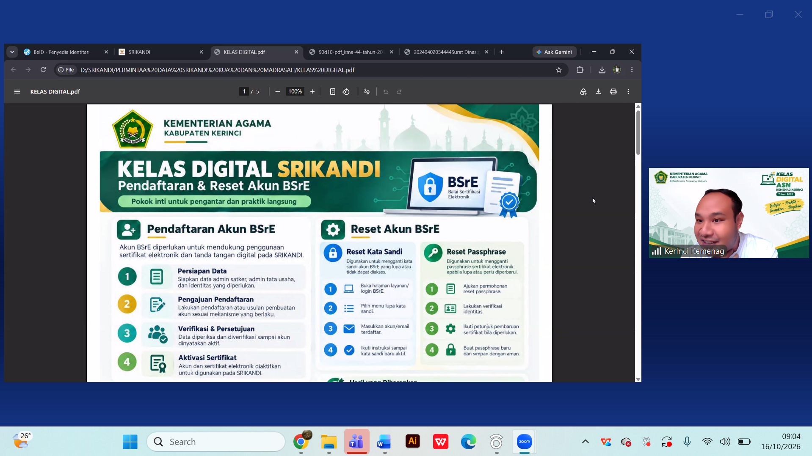The height and width of the screenshot is (456, 812).
Task: Click the Kerinci Kemenag video thumbnail
Action: (x=729, y=213)
